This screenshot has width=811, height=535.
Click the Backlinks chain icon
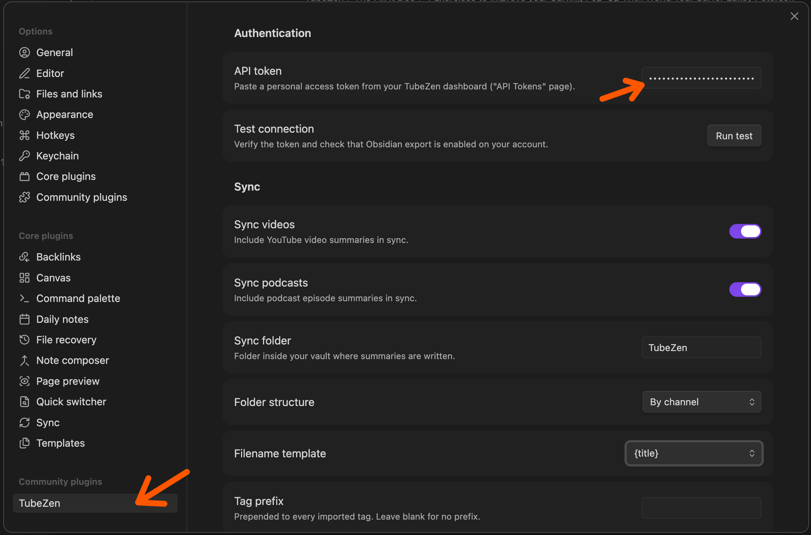click(x=25, y=257)
